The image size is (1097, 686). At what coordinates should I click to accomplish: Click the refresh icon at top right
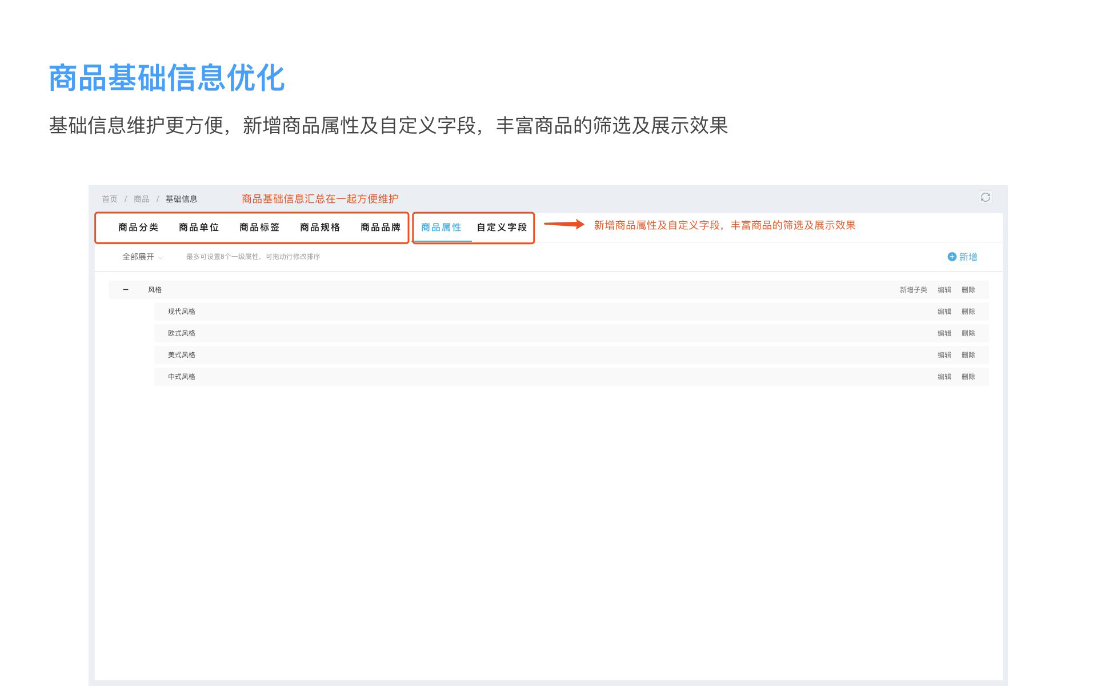click(x=985, y=197)
